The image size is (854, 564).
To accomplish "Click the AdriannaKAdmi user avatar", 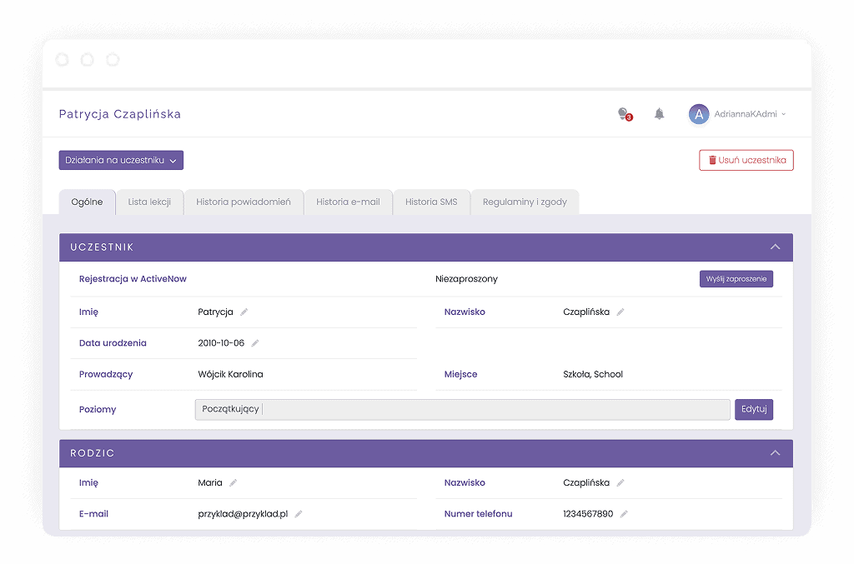I will [x=698, y=114].
